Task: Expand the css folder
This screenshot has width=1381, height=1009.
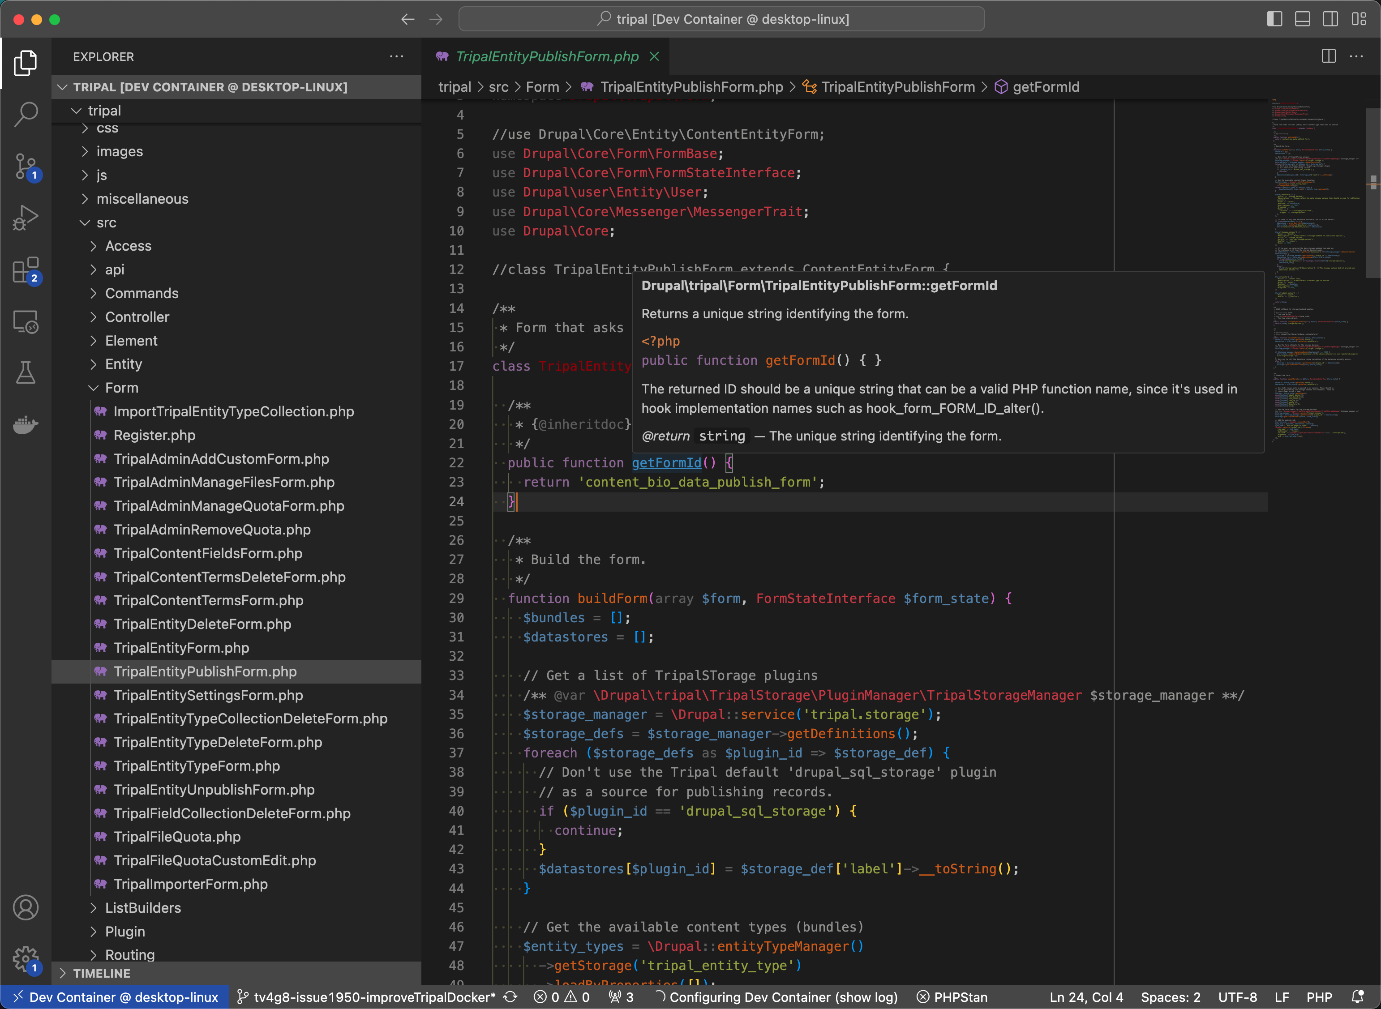Action: tap(236, 128)
